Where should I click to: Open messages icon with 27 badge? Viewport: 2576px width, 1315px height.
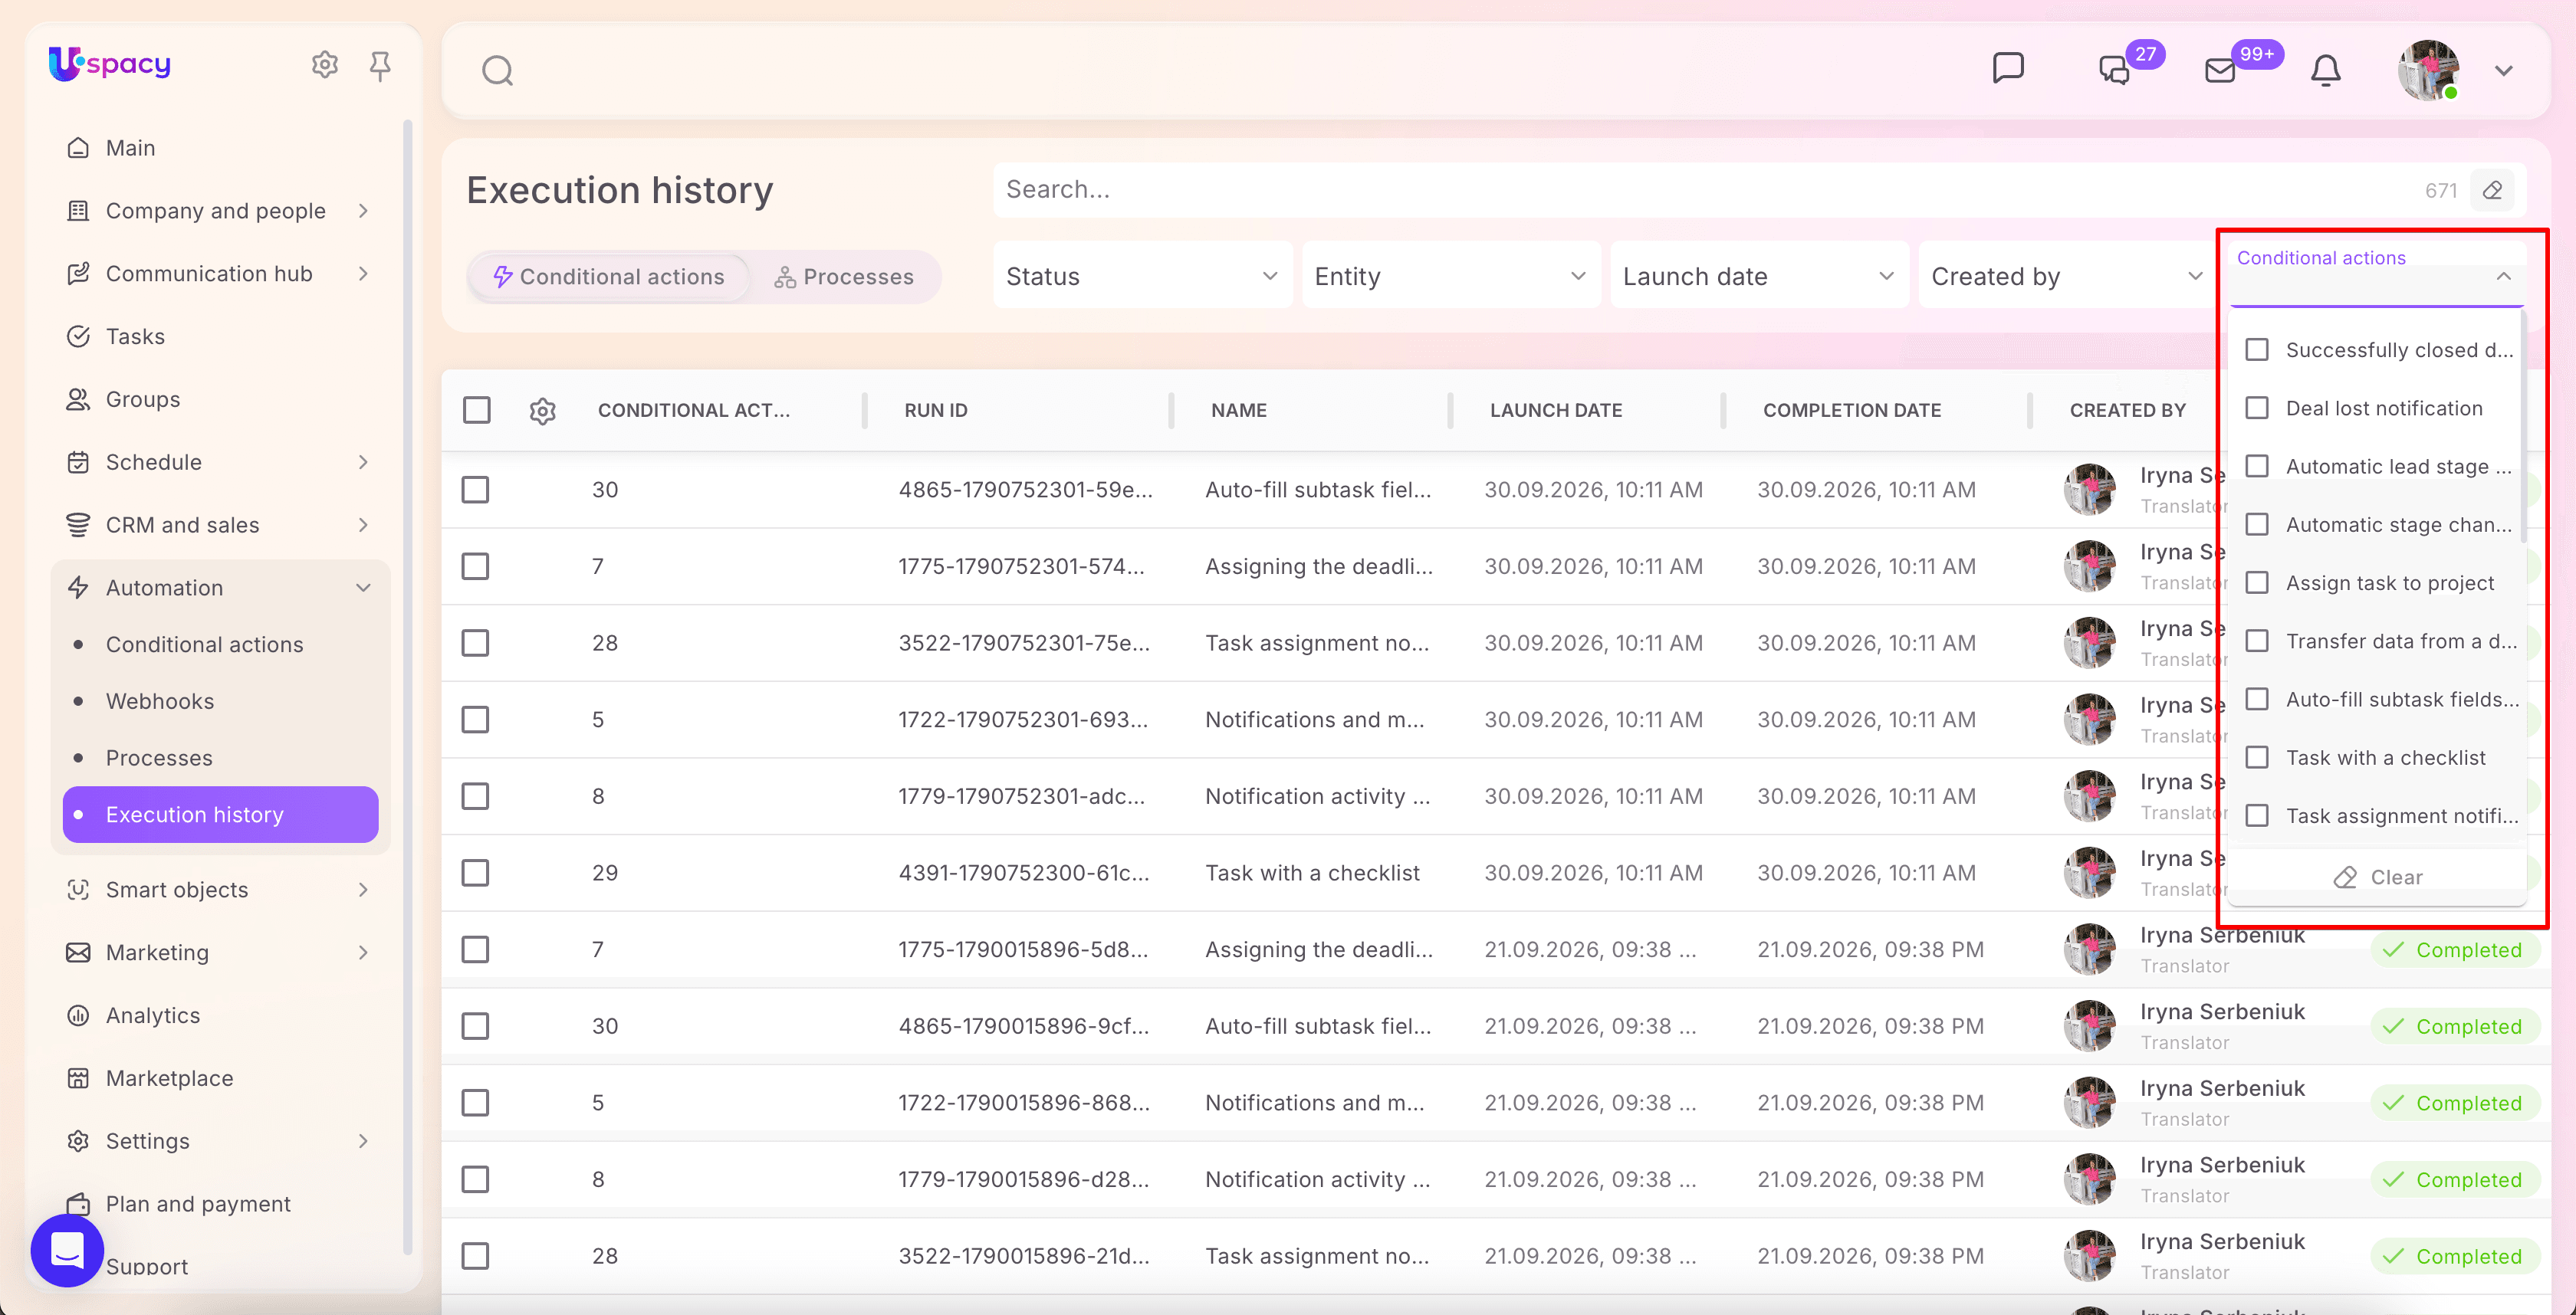(2114, 70)
